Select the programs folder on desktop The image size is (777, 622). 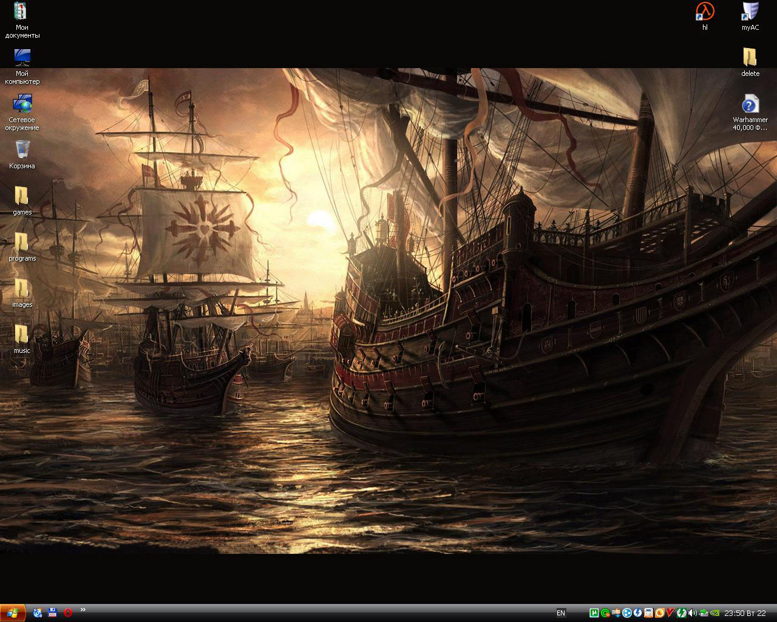coord(22,247)
